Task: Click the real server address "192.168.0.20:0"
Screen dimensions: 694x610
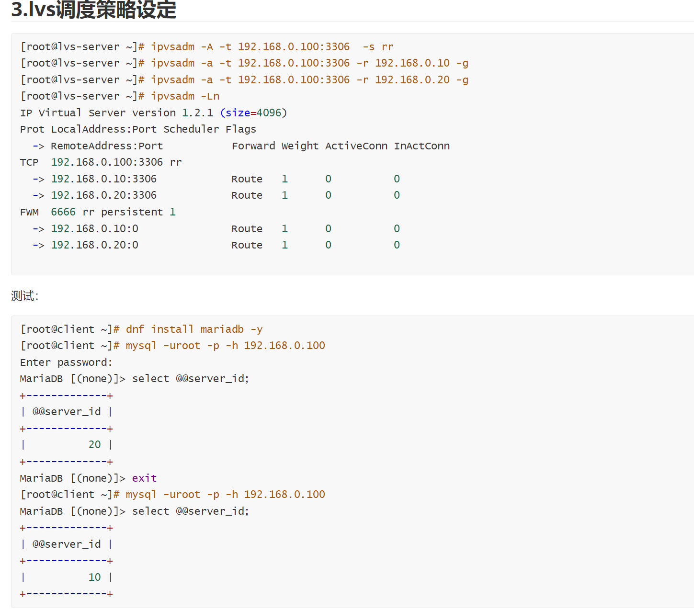Action: point(95,245)
